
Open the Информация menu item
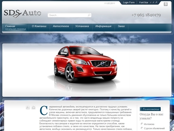(x=103, y=26)
